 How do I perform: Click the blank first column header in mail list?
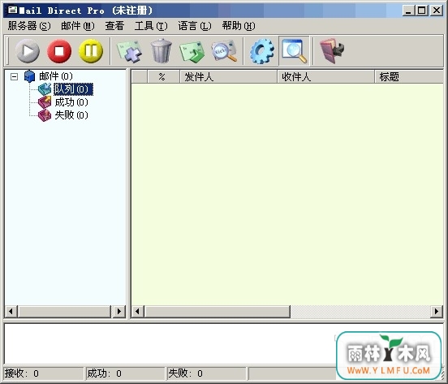point(140,76)
